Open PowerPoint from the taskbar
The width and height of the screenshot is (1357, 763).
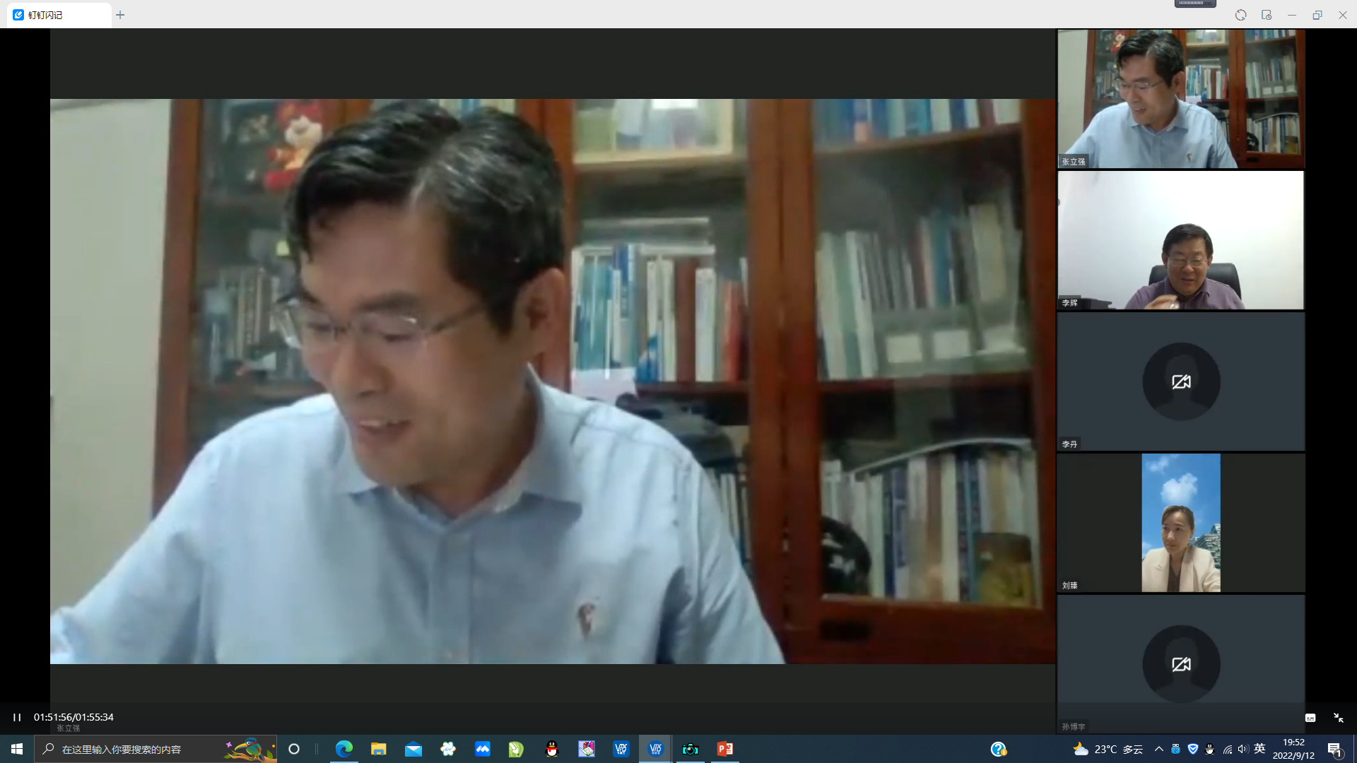725,749
